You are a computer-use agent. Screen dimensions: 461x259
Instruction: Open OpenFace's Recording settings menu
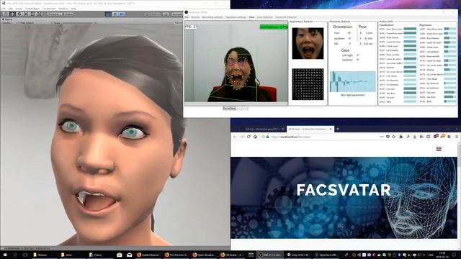tap(212, 17)
